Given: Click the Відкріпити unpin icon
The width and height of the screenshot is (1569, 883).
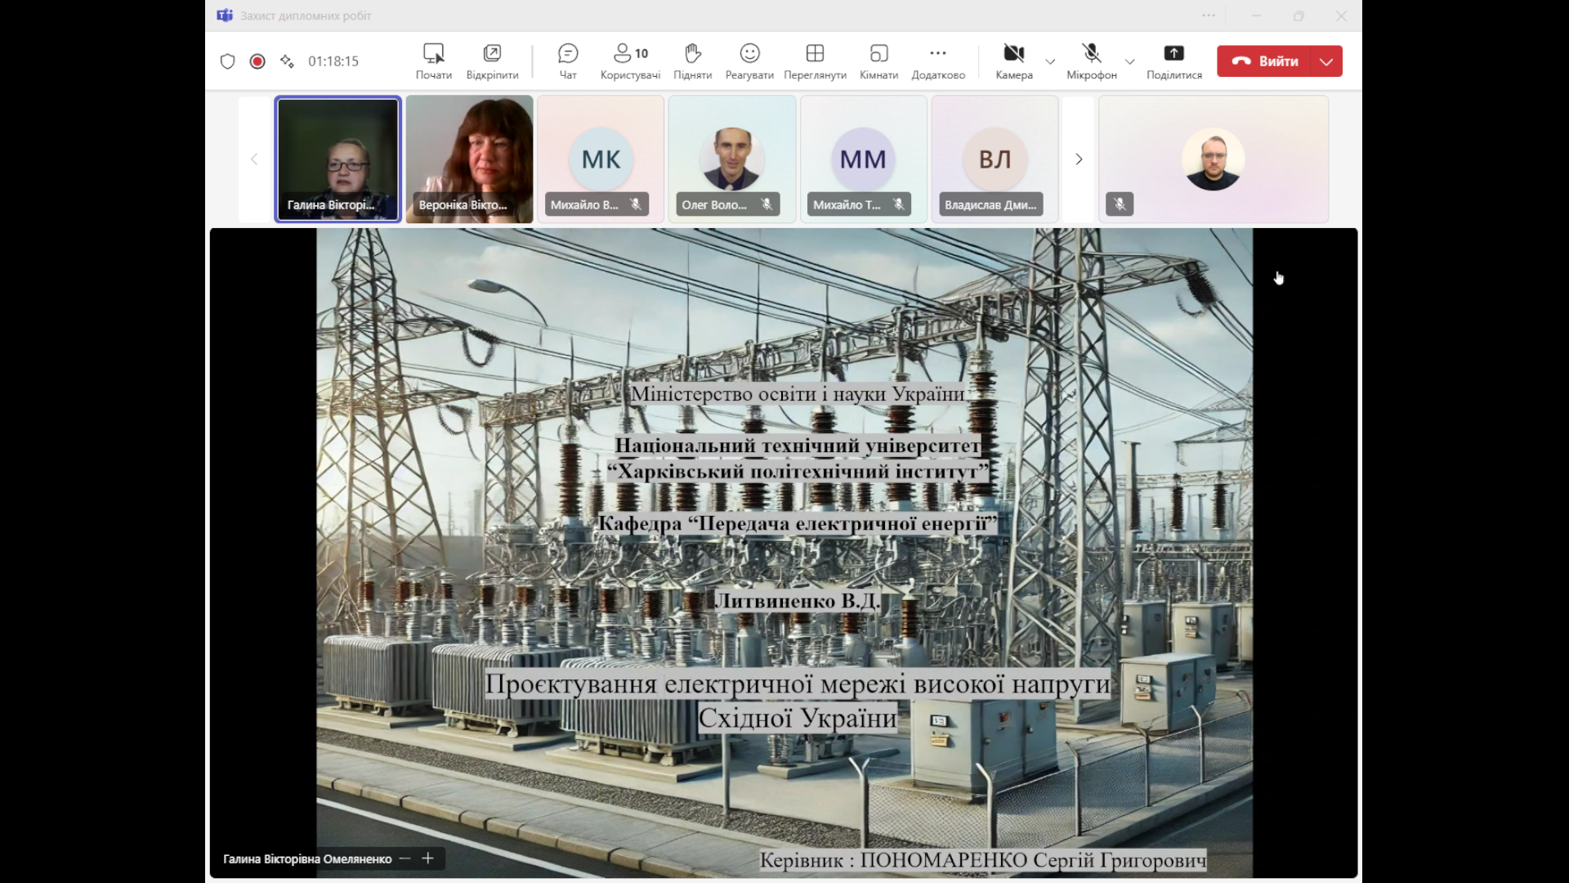Looking at the screenshot, I should 492,61.
